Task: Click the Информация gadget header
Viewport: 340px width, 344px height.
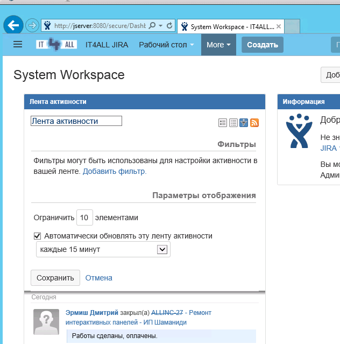Action: click(x=309, y=102)
